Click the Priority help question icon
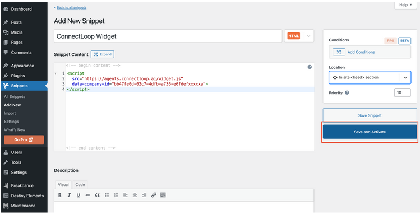 tap(347, 93)
